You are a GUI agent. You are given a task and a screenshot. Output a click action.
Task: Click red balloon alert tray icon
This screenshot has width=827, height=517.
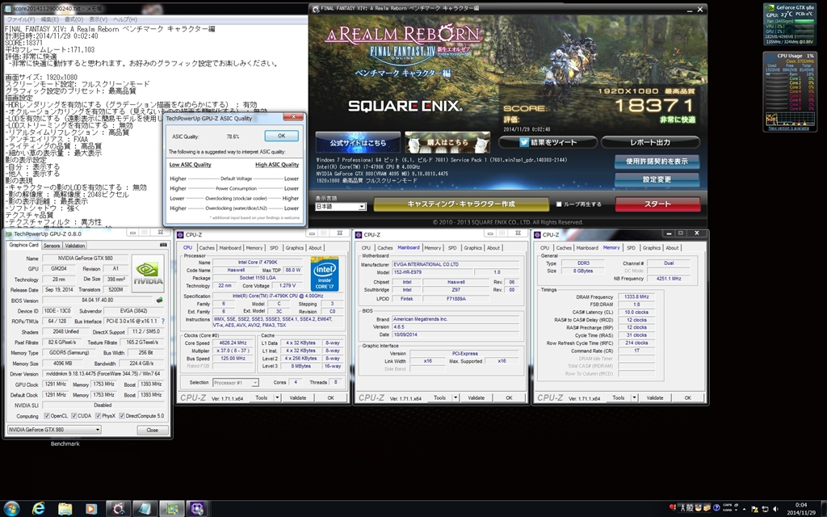(673, 507)
